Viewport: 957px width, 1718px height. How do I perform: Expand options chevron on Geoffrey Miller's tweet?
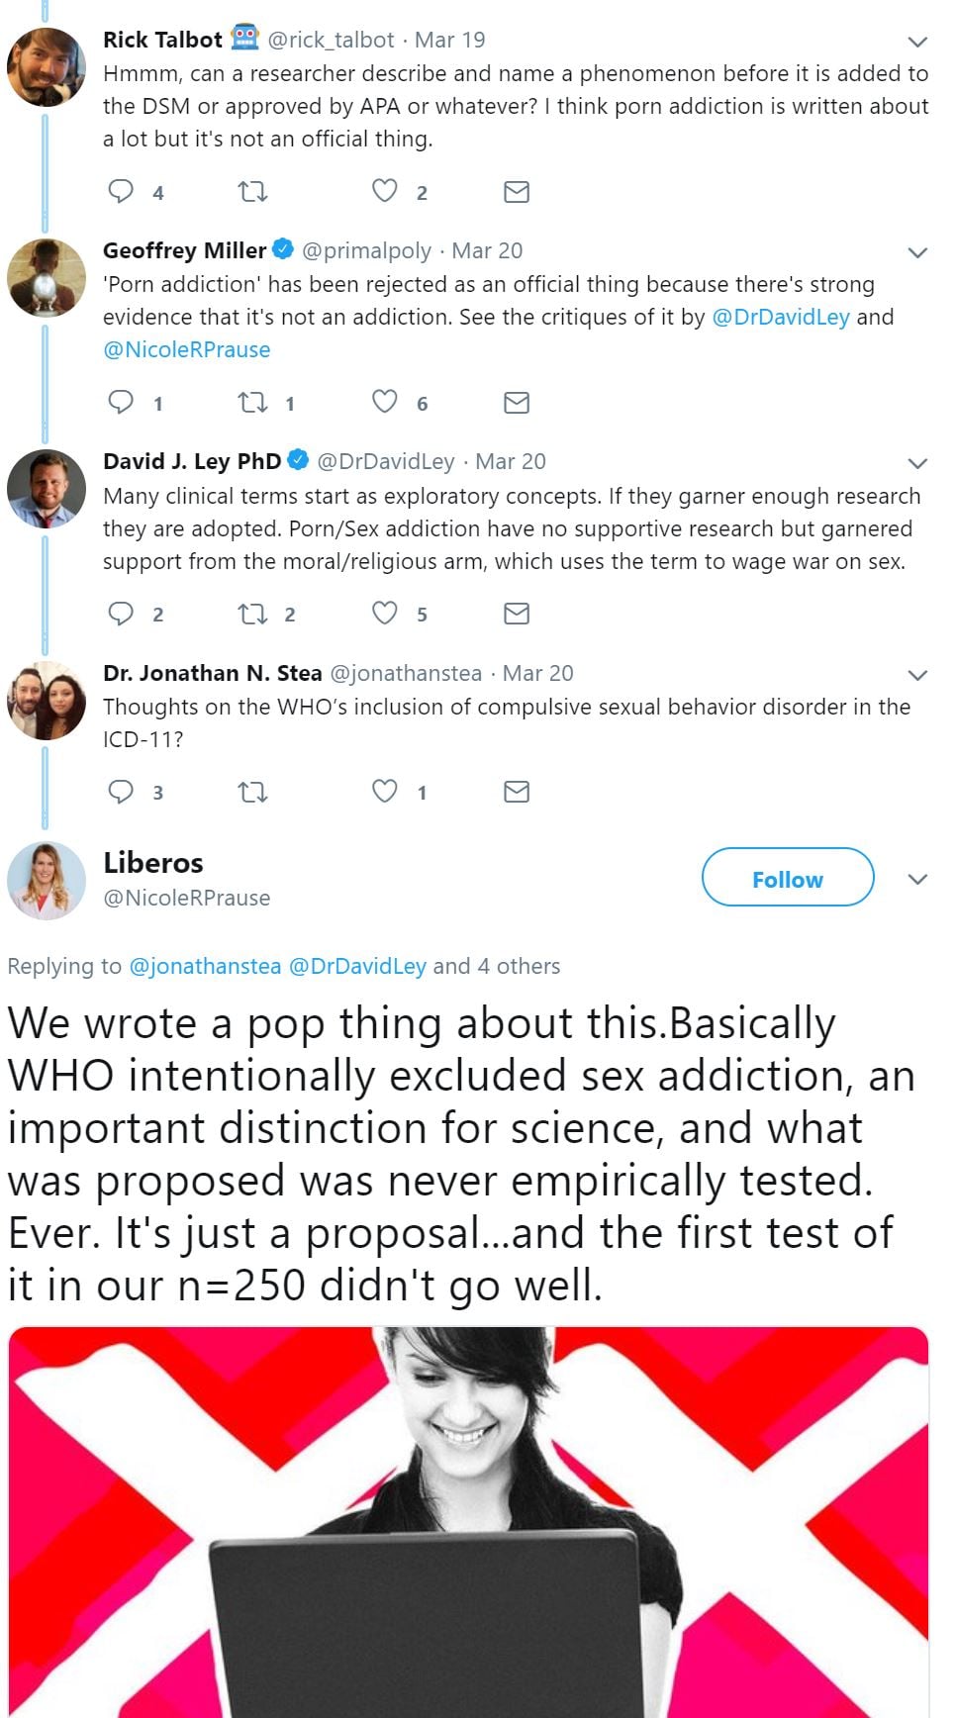(917, 252)
